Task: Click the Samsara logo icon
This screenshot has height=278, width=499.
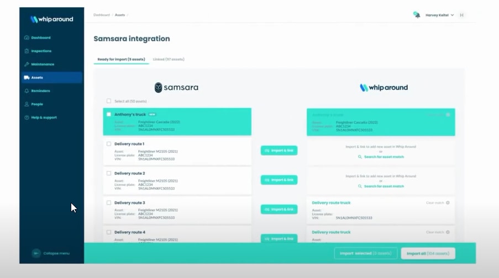Action: [x=158, y=87]
